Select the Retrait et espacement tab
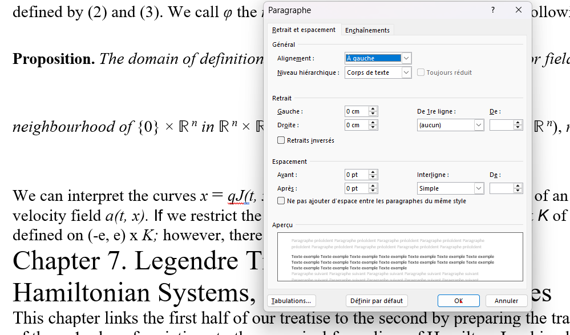 tap(304, 30)
